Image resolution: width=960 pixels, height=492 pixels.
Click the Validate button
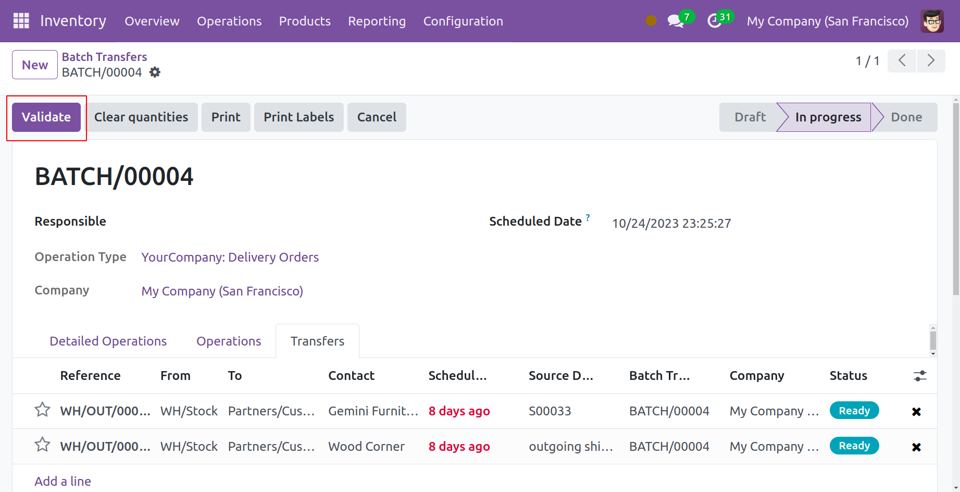(x=46, y=117)
